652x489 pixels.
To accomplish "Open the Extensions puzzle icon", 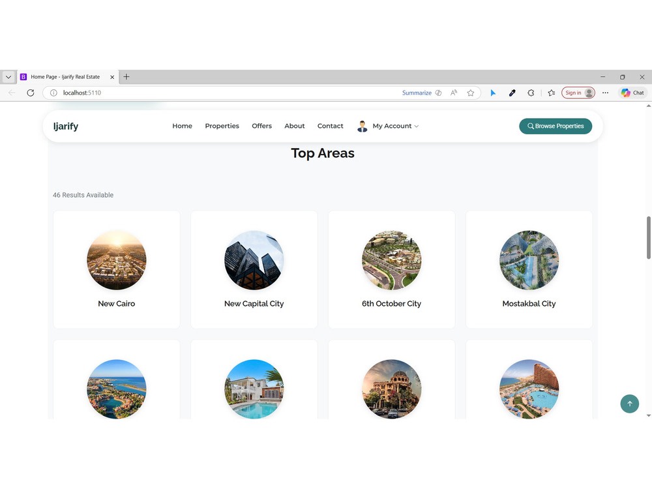I will click(x=531, y=93).
